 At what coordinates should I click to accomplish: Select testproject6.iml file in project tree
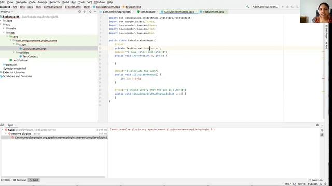tap(16, 69)
